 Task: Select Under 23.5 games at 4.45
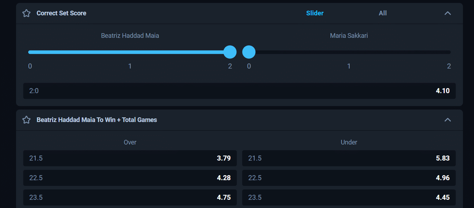pyautogui.click(x=349, y=197)
